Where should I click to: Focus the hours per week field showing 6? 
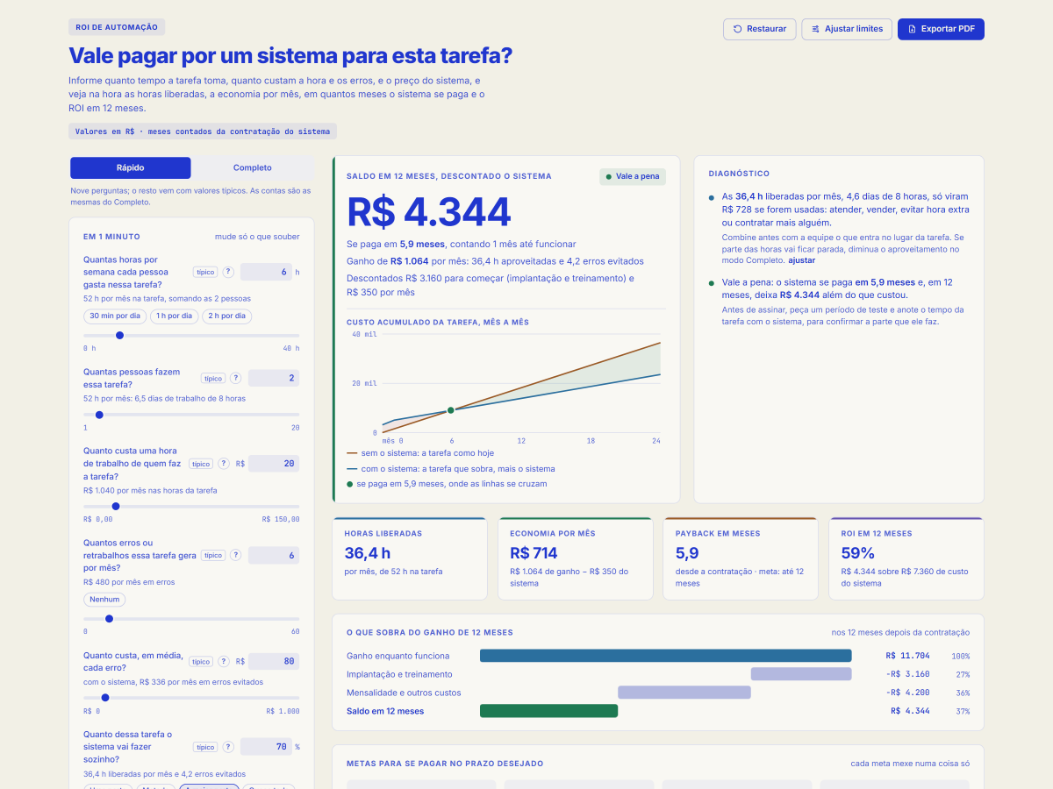tap(266, 272)
